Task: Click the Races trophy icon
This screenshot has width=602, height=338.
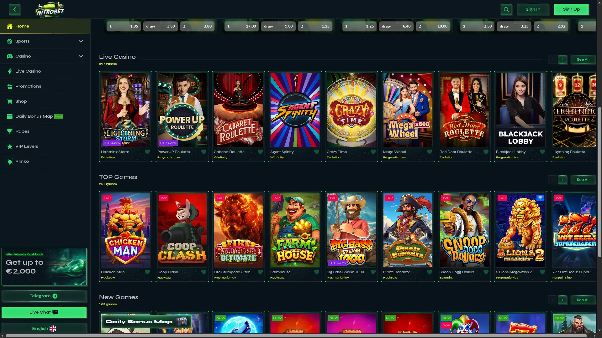Action: pyautogui.click(x=10, y=131)
